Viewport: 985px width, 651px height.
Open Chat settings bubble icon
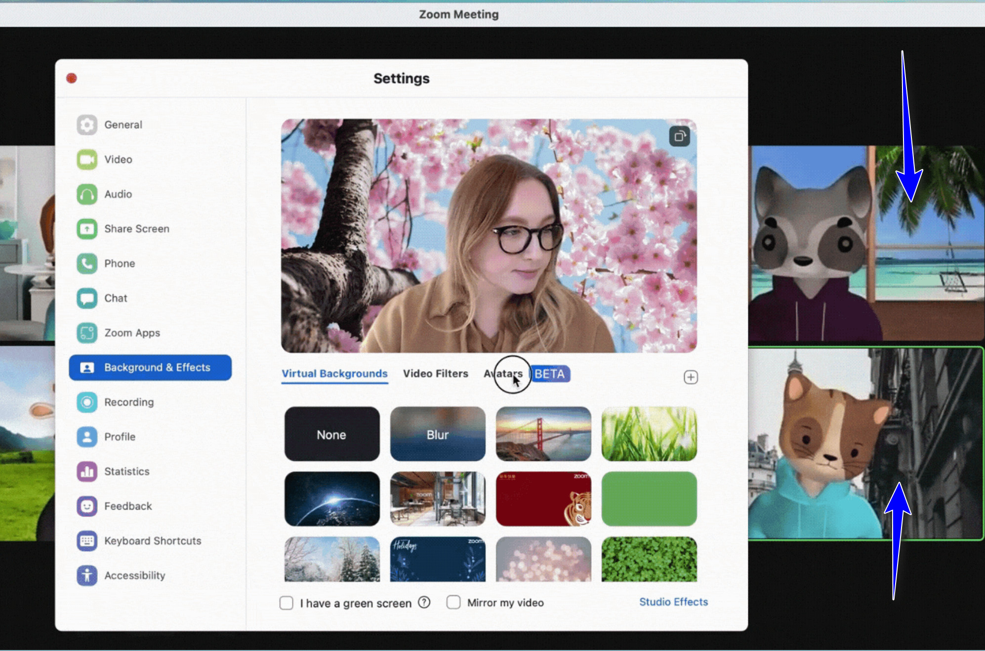coord(87,298)
